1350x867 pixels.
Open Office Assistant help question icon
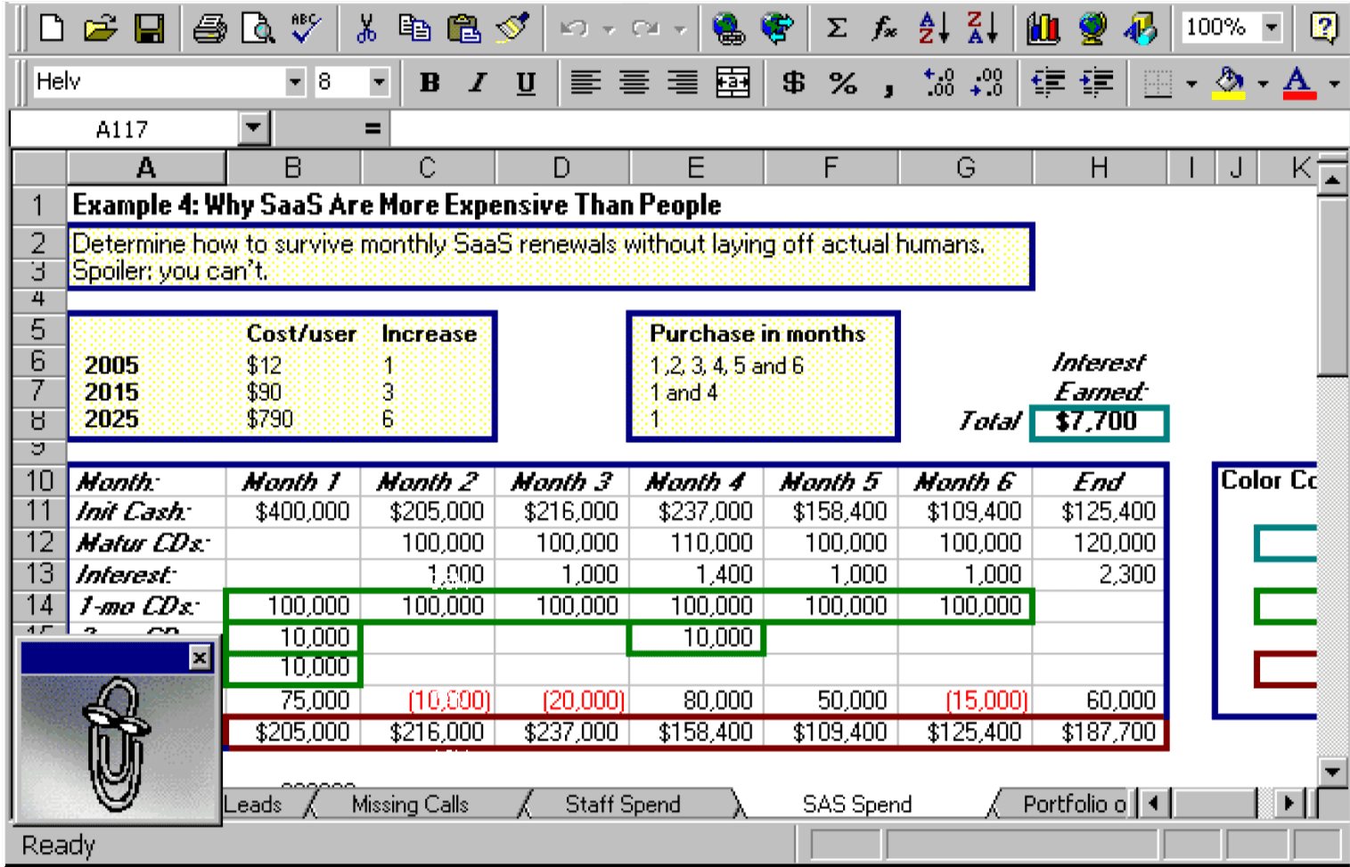1324,29
